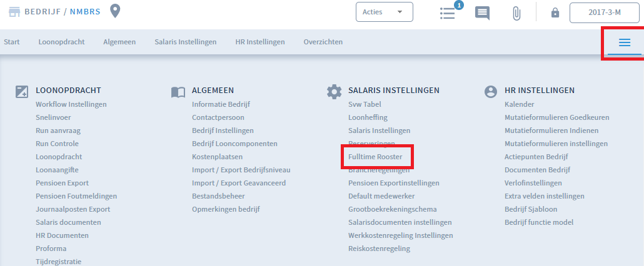Open Pensioen Exportinstellingen

(x=394, y=183)
